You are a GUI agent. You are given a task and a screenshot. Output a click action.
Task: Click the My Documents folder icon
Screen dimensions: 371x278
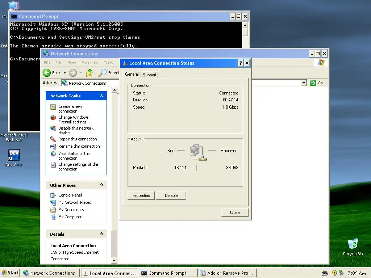53,210
